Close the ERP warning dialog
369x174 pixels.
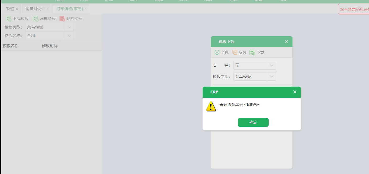[295, 92]
